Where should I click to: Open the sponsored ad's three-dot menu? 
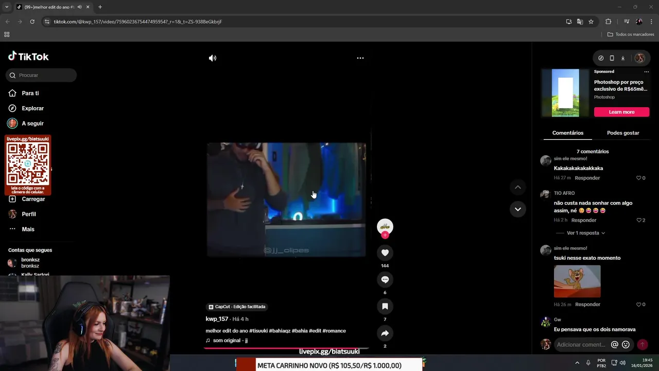point(647,72)
